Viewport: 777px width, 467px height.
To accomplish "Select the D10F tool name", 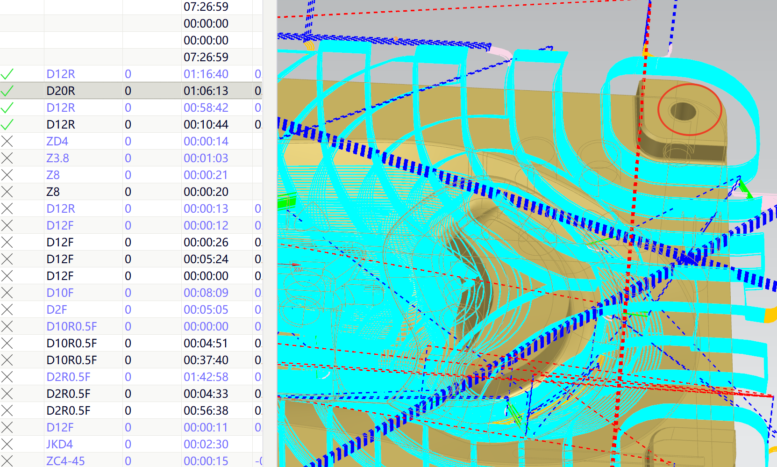I will 60,293.
